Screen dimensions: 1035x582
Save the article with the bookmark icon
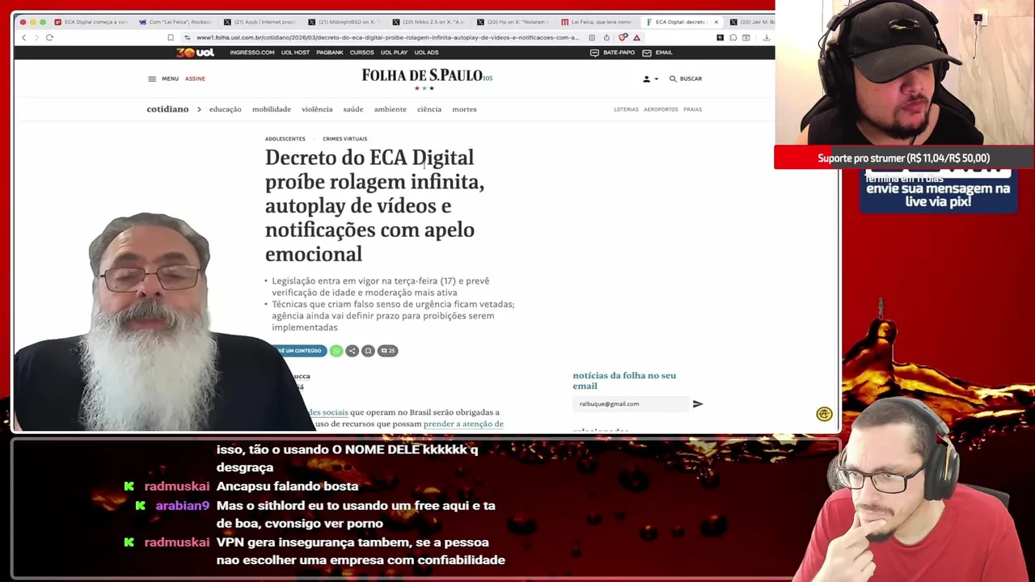368,351
